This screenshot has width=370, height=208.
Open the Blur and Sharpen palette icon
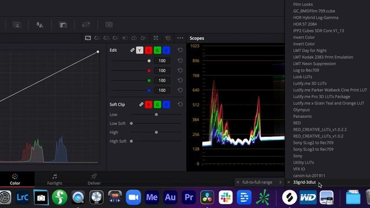point(39,24)
